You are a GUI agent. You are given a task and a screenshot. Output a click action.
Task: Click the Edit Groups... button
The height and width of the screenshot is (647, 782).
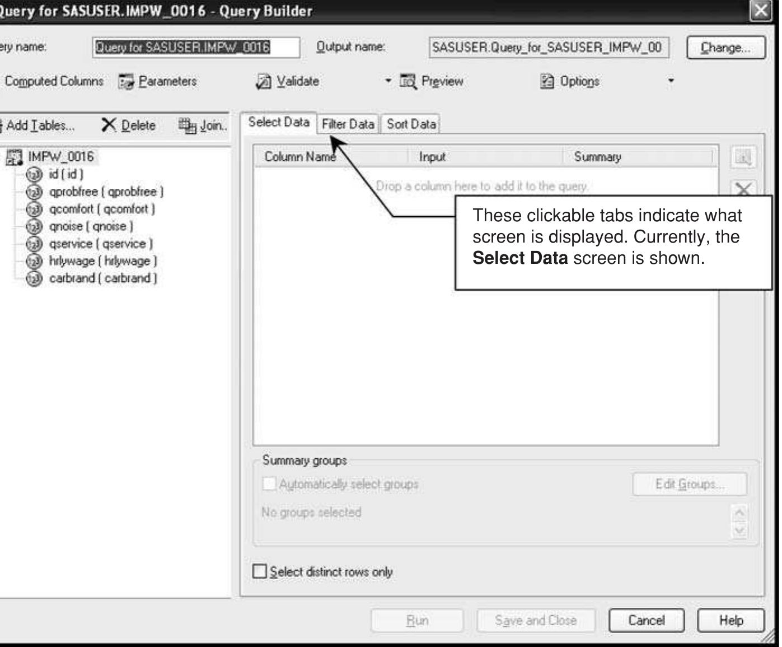point(690,484)
